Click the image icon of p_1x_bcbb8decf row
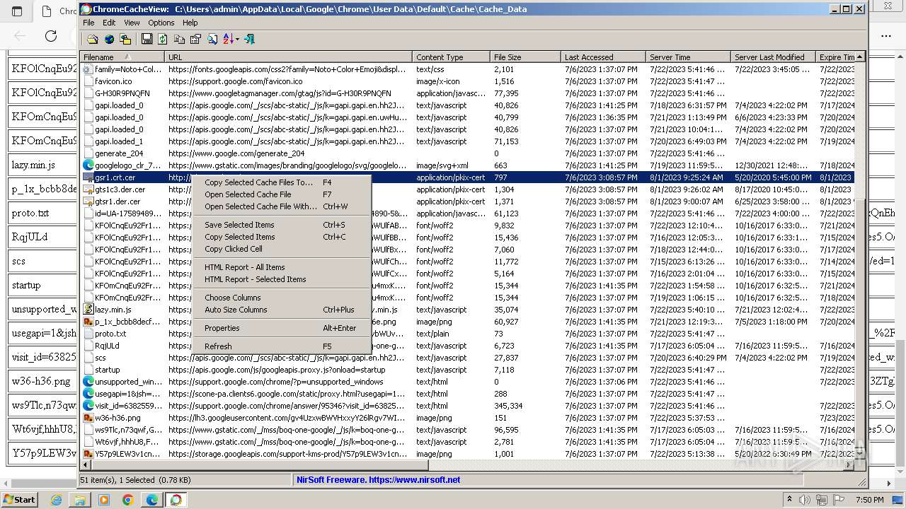The image size is (906, 509). 88,322
